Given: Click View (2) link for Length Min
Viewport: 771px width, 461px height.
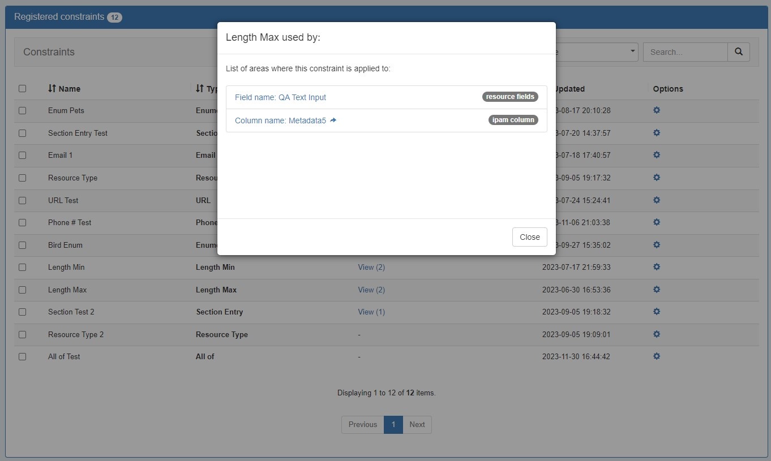Looking at the screenshot, I should point(371,267).
